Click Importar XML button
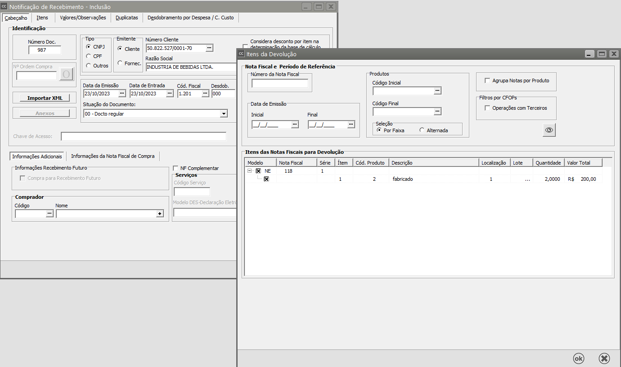This screenshot has width=621, height=367. tap(45, 98)
